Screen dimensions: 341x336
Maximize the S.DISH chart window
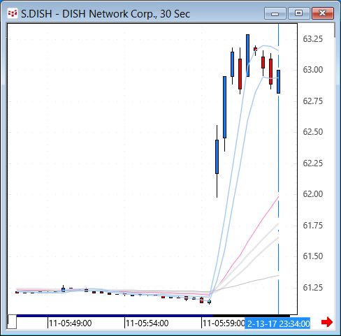click(x=299, y=13)
